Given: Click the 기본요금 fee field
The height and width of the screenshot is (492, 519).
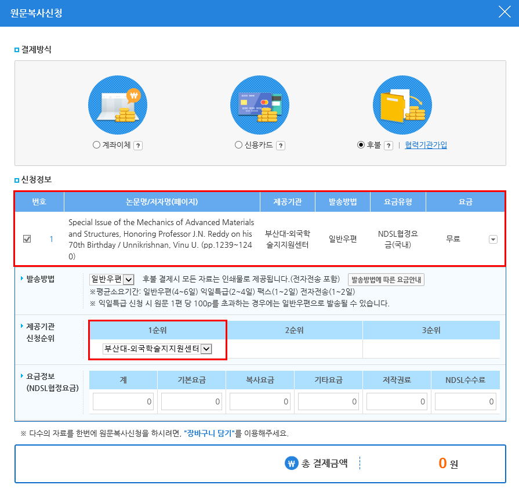Looking at the screenshot, I should 191,401.
